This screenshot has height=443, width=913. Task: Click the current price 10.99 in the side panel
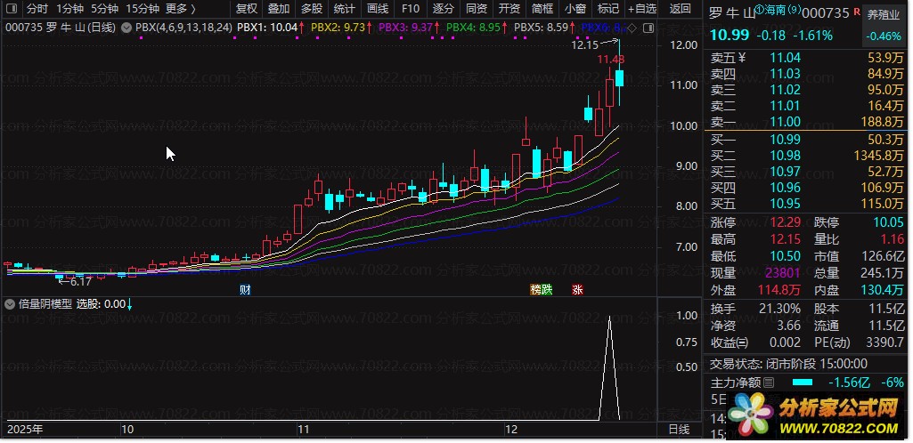(x=730, y=35)
